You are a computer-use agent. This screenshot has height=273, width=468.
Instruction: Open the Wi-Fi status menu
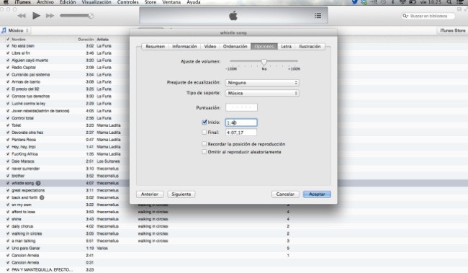coord(402,2)
